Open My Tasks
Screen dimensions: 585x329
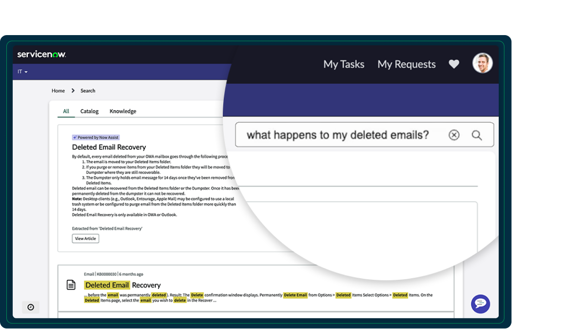(344, 64)
